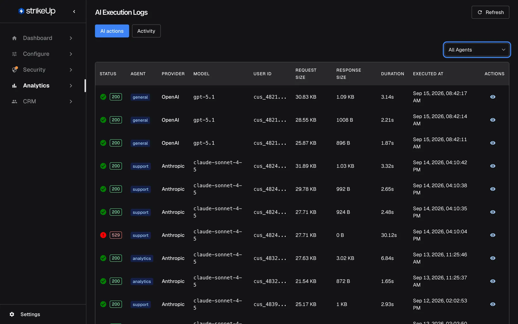View details of the failed 04:10:04 PM log

[493, 235]
